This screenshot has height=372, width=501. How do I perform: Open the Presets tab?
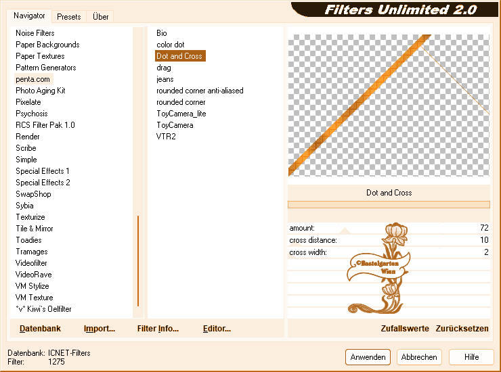pos(68,17)
